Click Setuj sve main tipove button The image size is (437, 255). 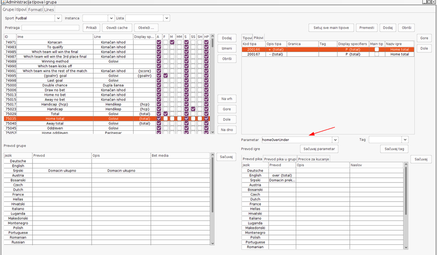(331, 28)
